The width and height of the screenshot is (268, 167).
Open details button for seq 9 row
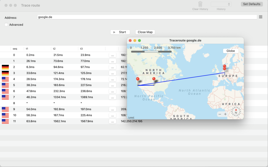pyautogui.click(x=113, y=109)
